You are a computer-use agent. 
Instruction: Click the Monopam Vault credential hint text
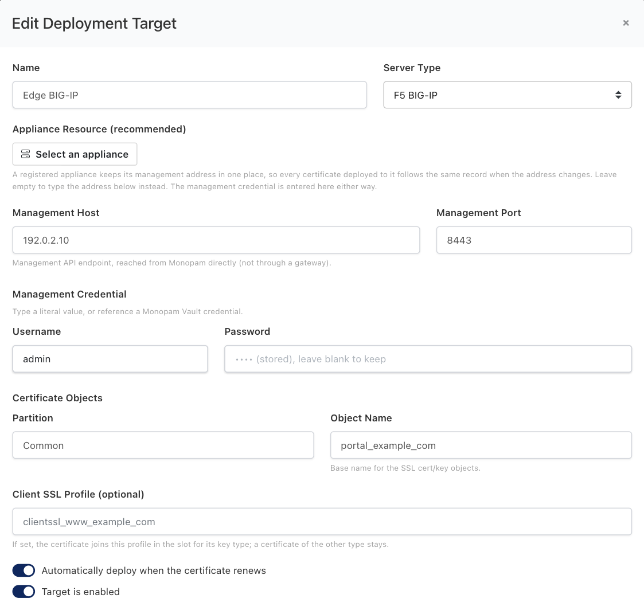point(127,311)
